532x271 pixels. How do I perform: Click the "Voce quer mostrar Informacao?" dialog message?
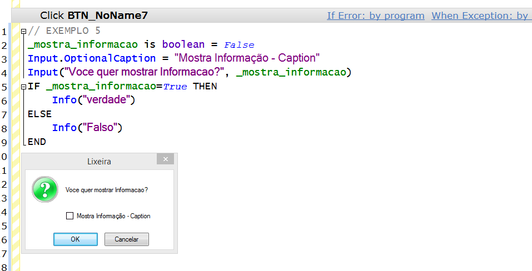click(x=107, y=190)
